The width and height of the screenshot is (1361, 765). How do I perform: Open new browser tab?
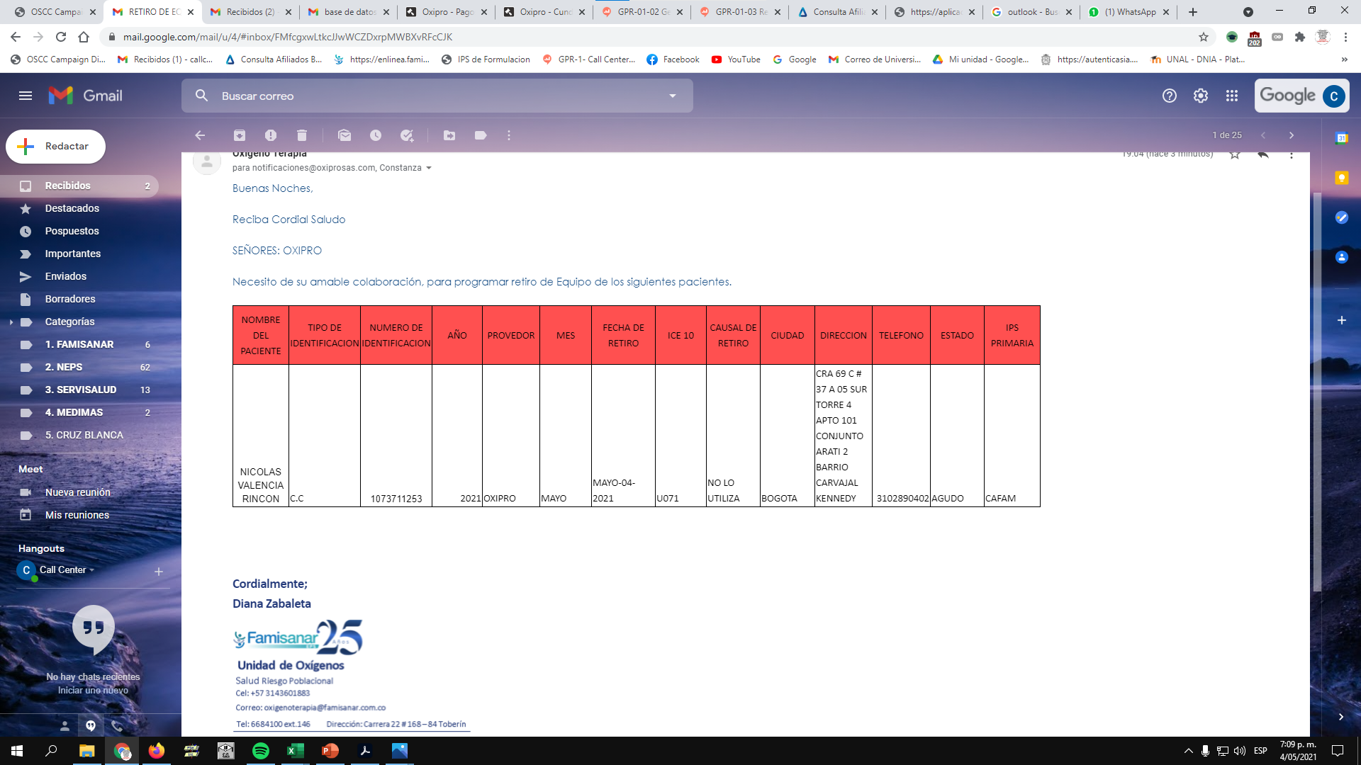[x=1193, y=12]
